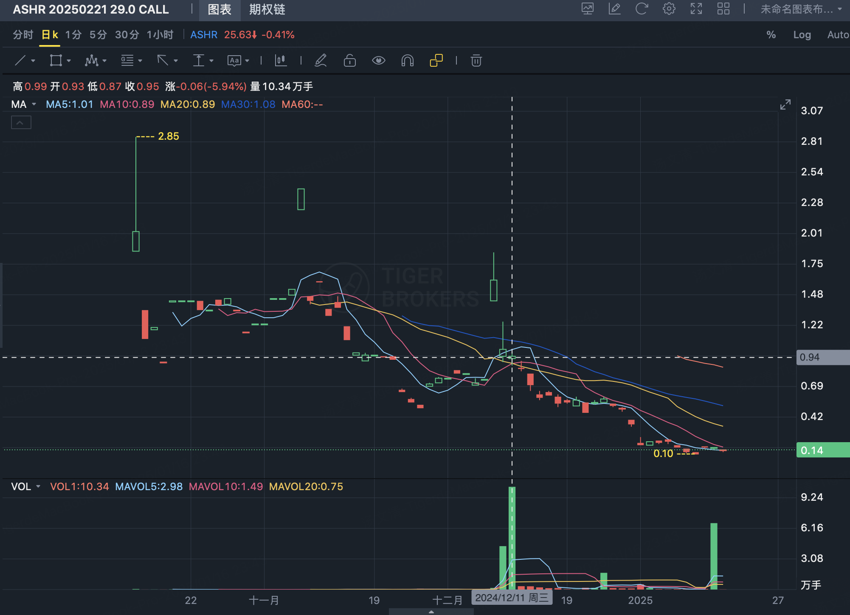Open chart settings gear icon
The height and width of the screenshot is (615, 850).
tap(669, 9)
